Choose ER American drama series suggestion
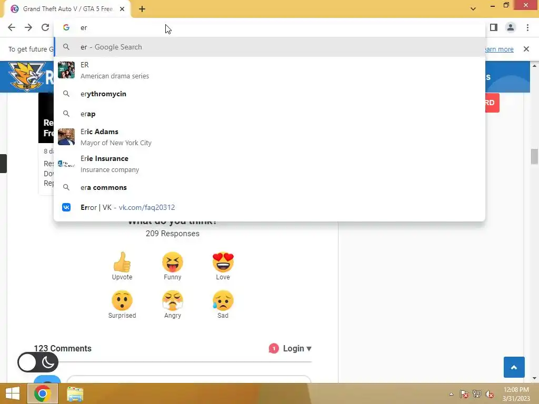The height and width of the screenshot is (404, 539). (x=269, y=70)
